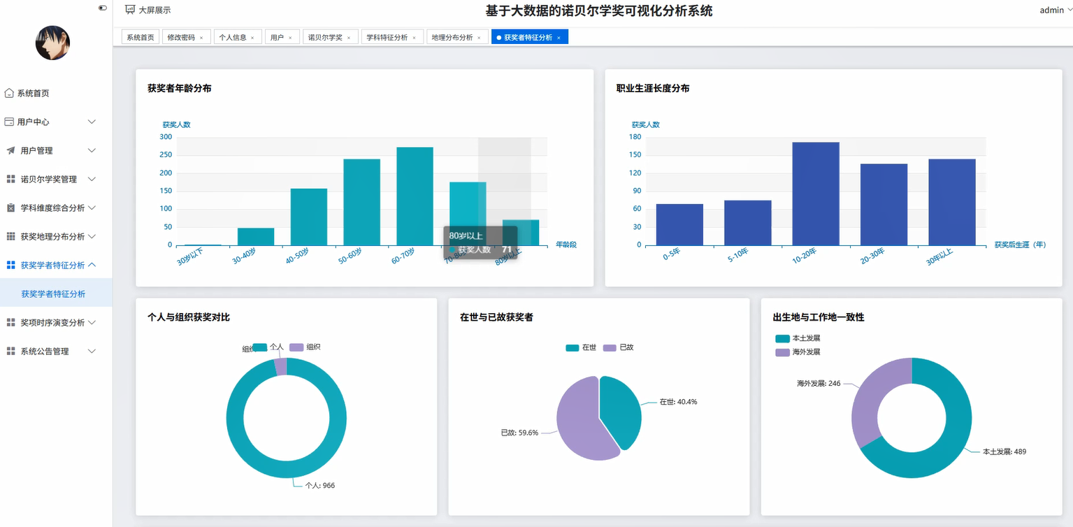Click the 已故: 59.6% label

pos(519,433)
